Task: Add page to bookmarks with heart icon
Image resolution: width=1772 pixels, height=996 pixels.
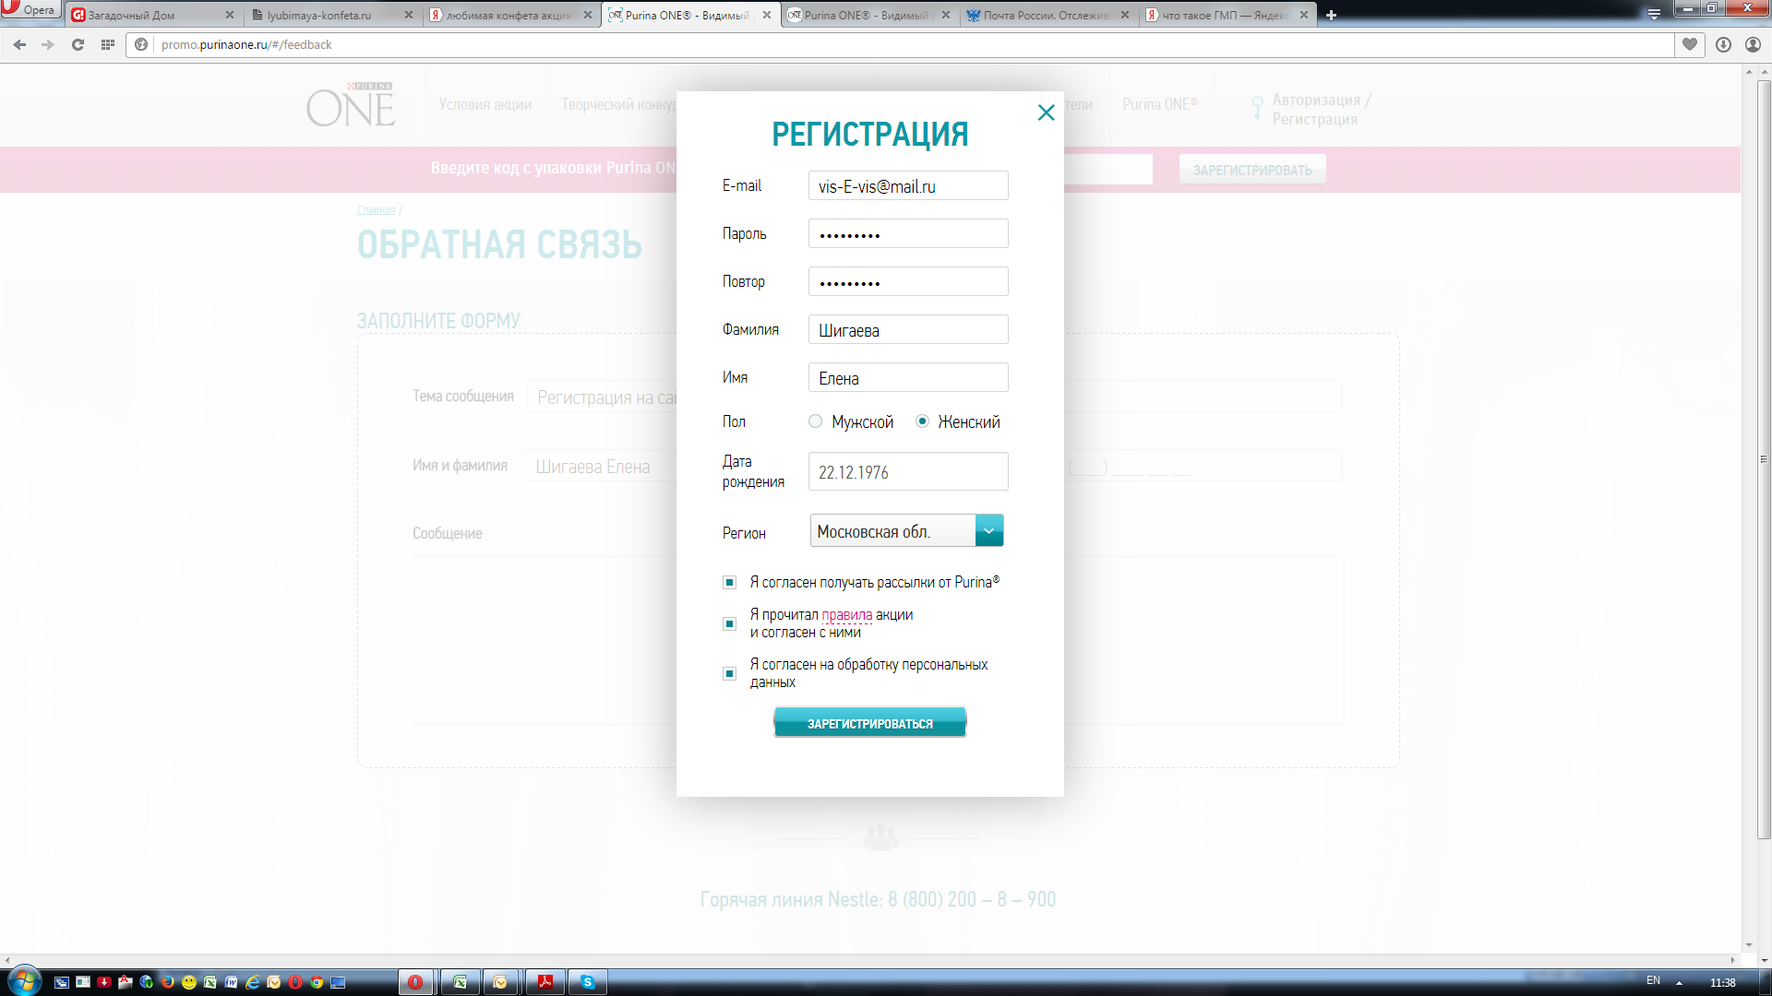Action: tap(1690, 44)
